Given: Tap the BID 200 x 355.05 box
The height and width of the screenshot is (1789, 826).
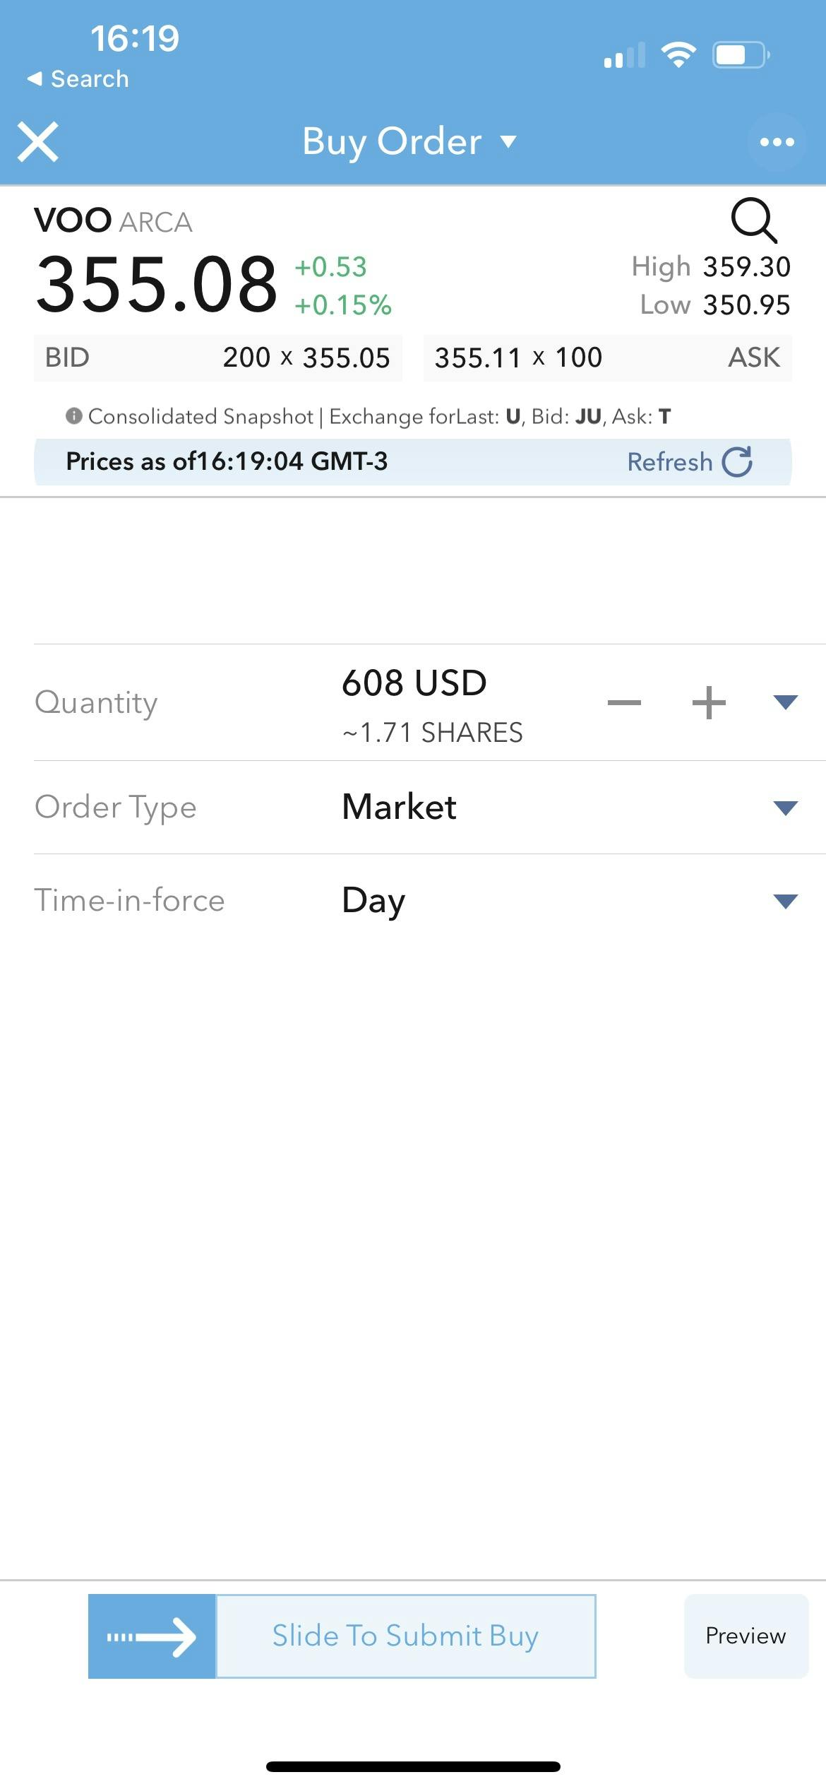Looking at the screenshot, I should click(x=218, y=358).
